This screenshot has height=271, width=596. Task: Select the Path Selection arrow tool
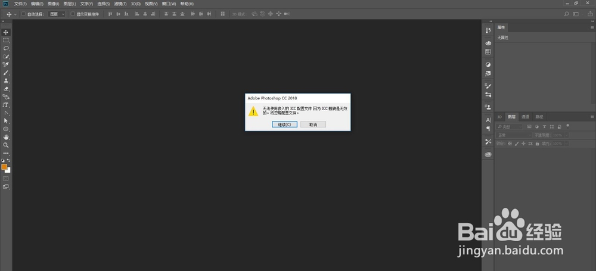pos(6,121)
